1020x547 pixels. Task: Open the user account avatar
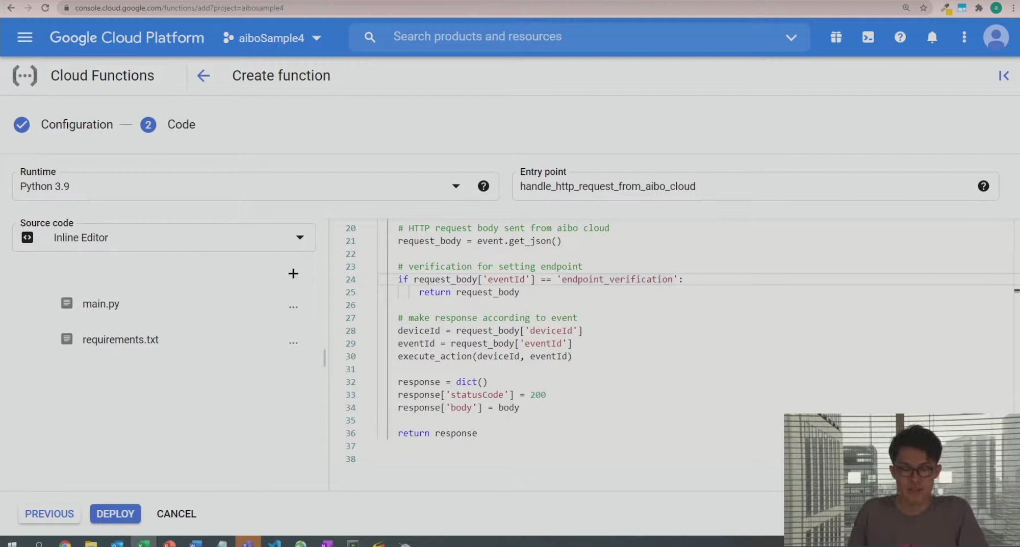point(996,37)
